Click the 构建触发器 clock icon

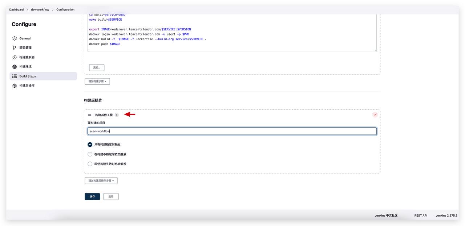[x=15, y=57]
